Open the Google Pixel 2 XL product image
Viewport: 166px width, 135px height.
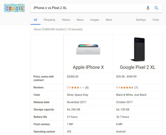click(x=138, y=49)
